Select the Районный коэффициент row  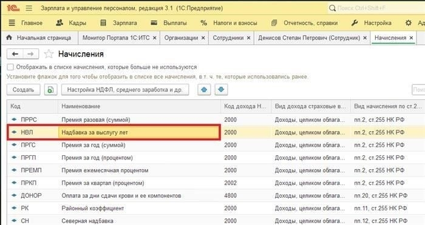[216, 208]
